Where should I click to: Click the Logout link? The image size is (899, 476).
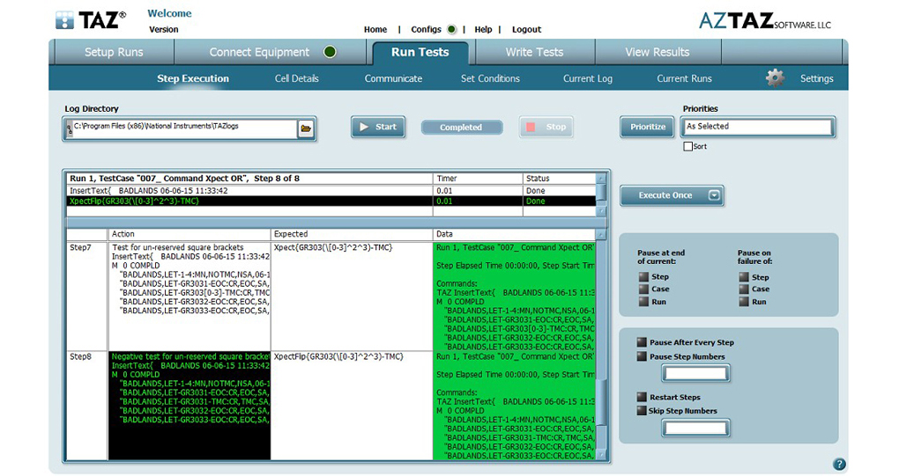526,29
